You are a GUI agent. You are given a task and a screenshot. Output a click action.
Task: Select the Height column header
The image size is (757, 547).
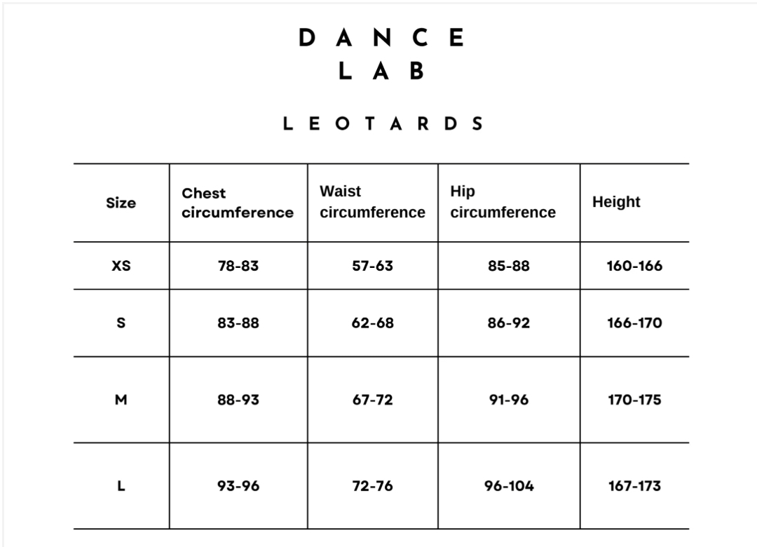[616, 202]
